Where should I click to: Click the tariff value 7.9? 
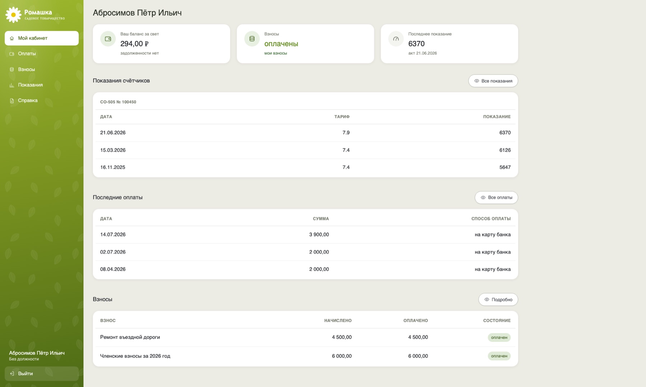(346, 133)
